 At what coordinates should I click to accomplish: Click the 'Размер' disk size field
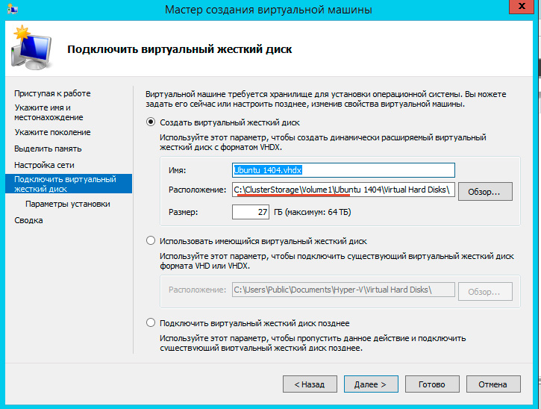point(250,213)
